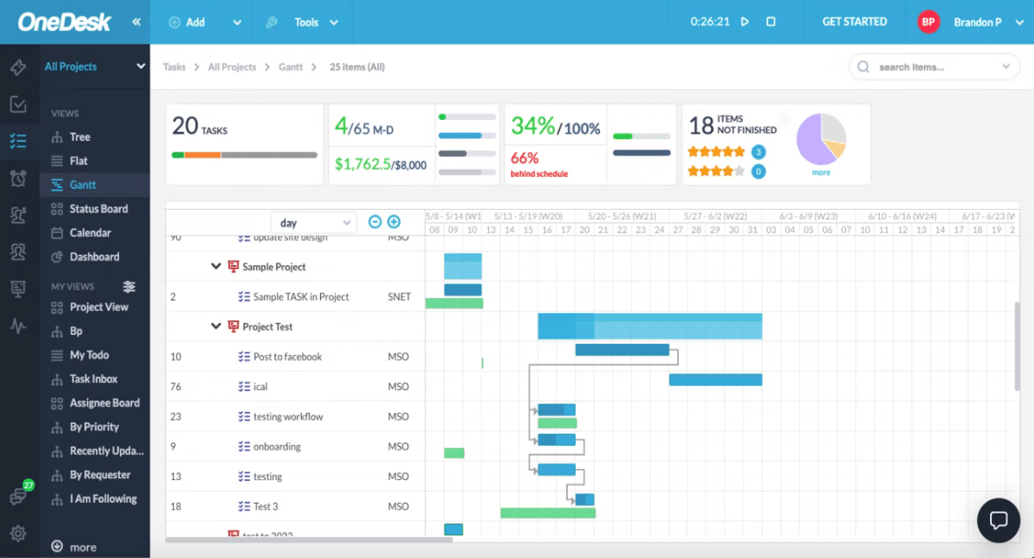This screenshot has width=1034, height=558.
Task: Open the administration gear icon
Action: 18,533
